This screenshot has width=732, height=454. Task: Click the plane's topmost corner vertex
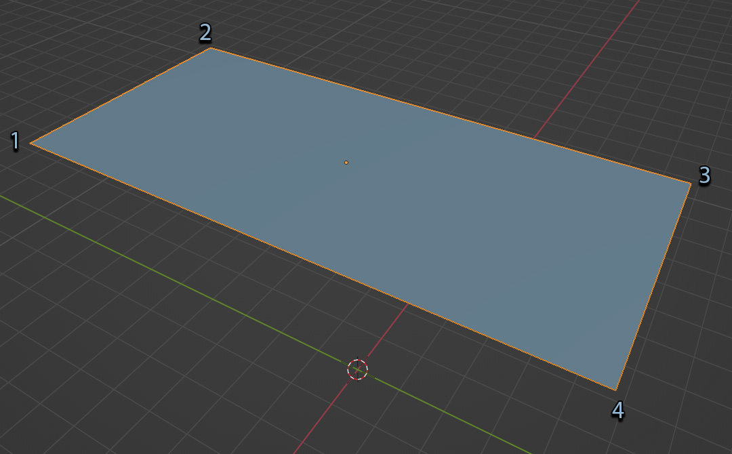(211, 48)
